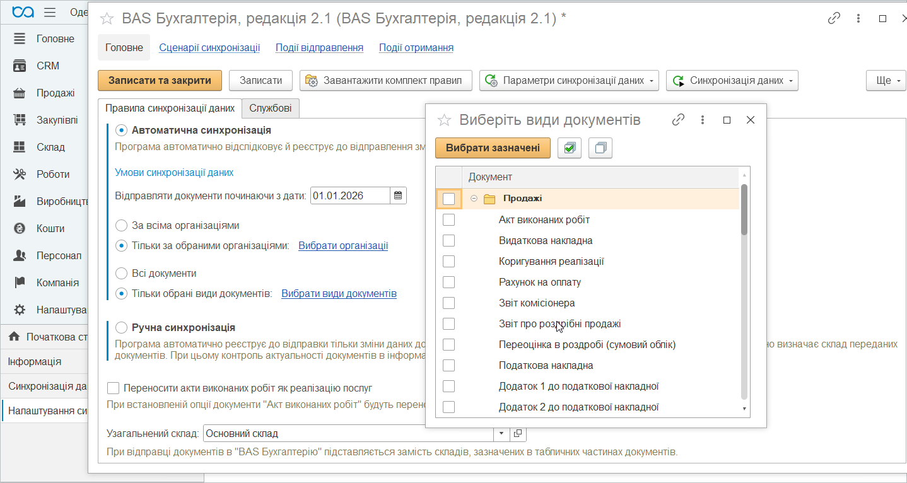Switch to the Службові tab

pyautogui.click(x=270, y=108)
